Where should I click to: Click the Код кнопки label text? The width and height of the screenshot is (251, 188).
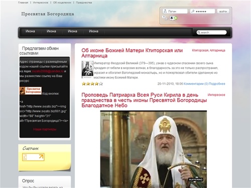51,94
